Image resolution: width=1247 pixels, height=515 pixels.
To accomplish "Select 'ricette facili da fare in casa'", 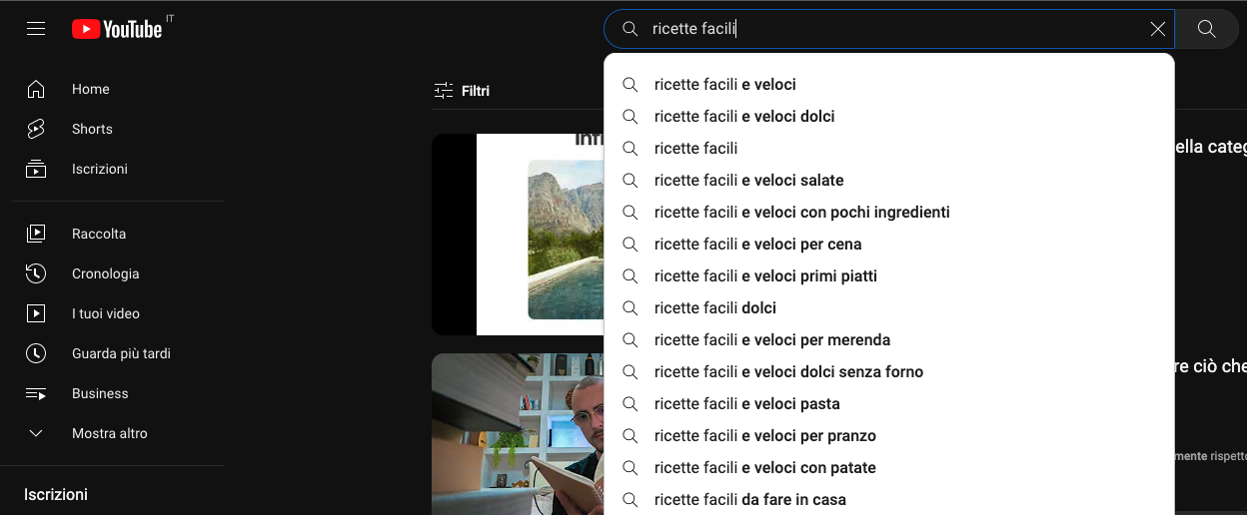I will pos(889,500).
